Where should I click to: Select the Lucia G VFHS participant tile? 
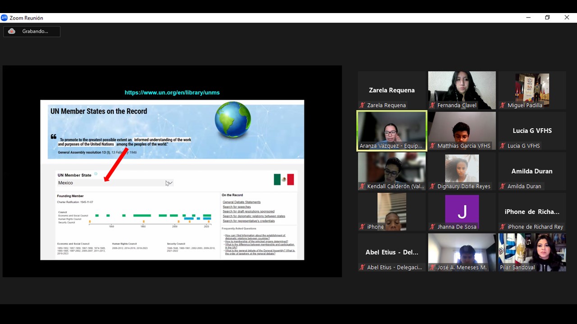pos(532,131)
